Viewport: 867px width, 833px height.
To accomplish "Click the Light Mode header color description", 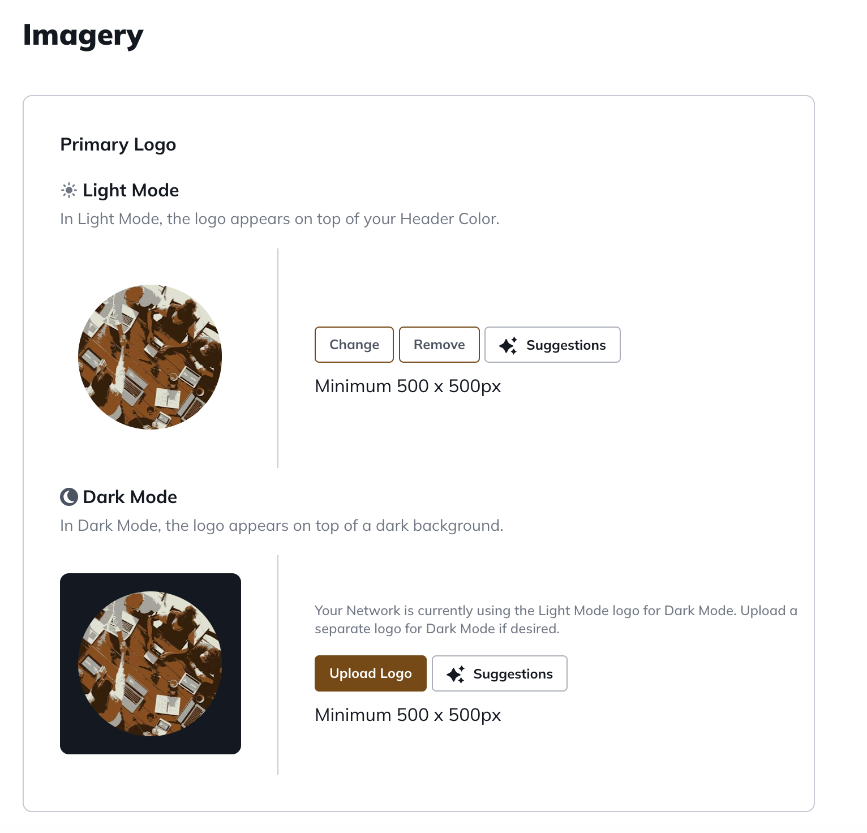I will pyautogui.click(x=280, y=218).
